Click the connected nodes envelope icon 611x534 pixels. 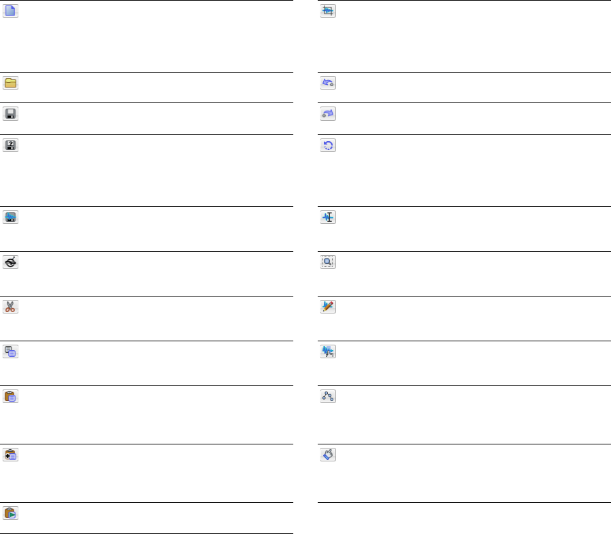(x=329, y=396)
